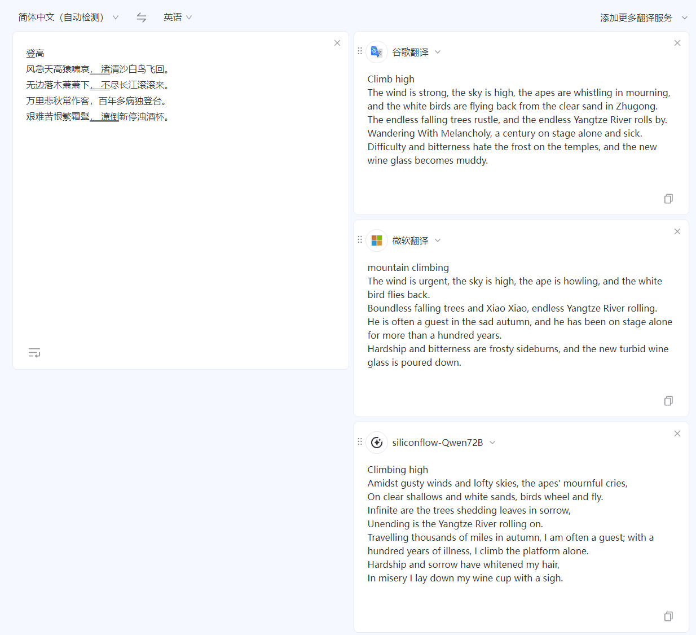Copy the siliconflow-Qwen72B translation result
696x635 pixels.
668,616
